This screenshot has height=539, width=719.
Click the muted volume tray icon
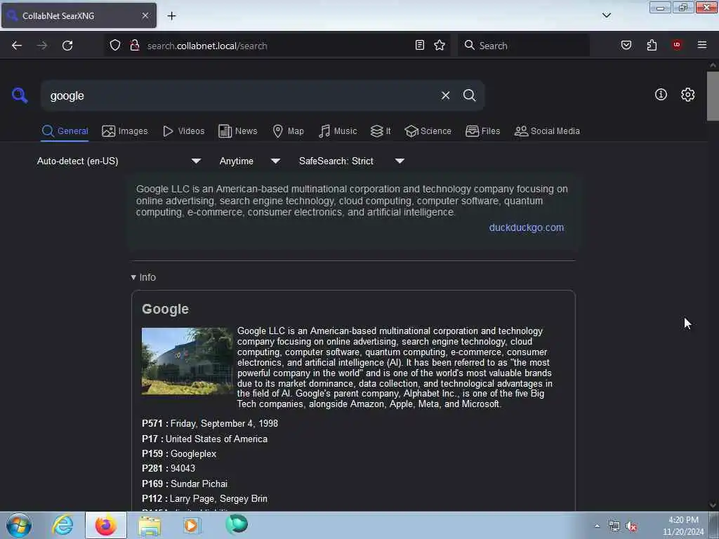click(632, 526)
